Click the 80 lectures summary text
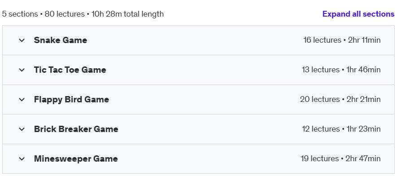 (x=65, y=14)
